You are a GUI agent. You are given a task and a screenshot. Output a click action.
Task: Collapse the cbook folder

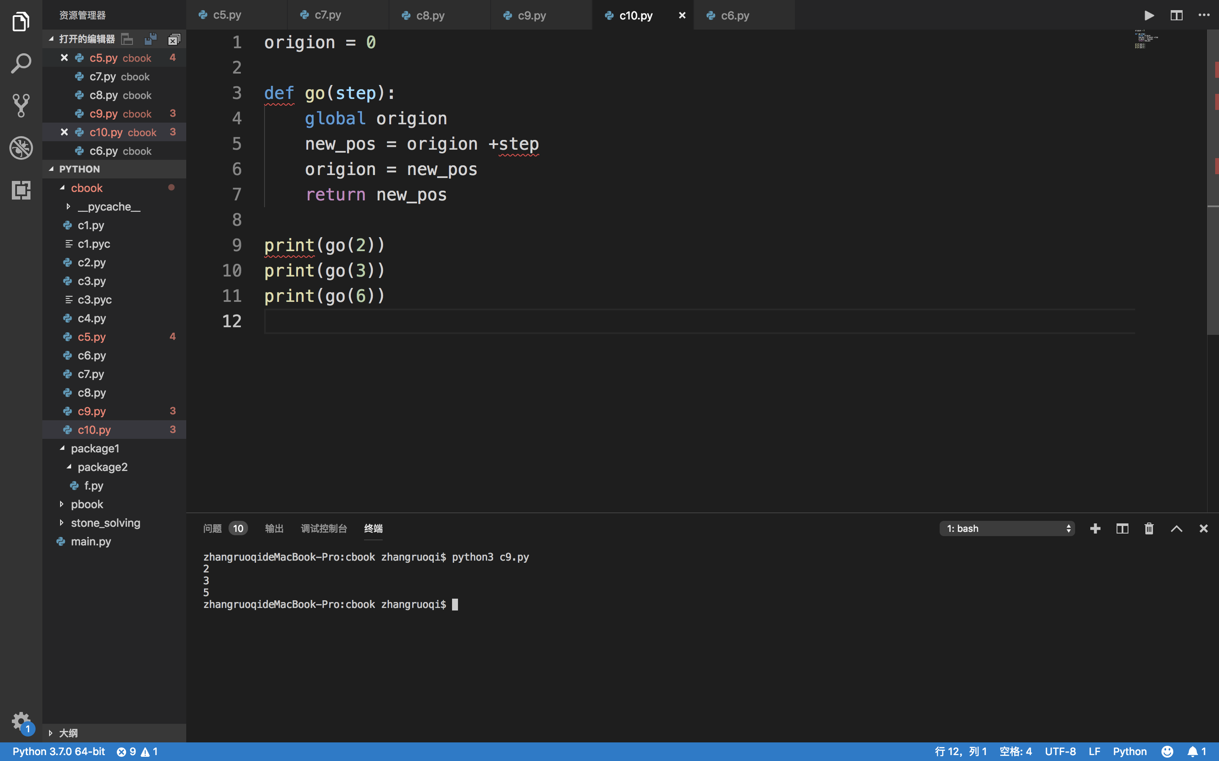(62, 188)
